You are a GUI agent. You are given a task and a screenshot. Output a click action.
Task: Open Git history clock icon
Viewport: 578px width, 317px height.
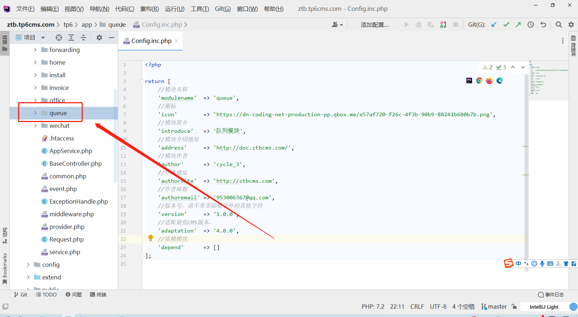point(531,25)
